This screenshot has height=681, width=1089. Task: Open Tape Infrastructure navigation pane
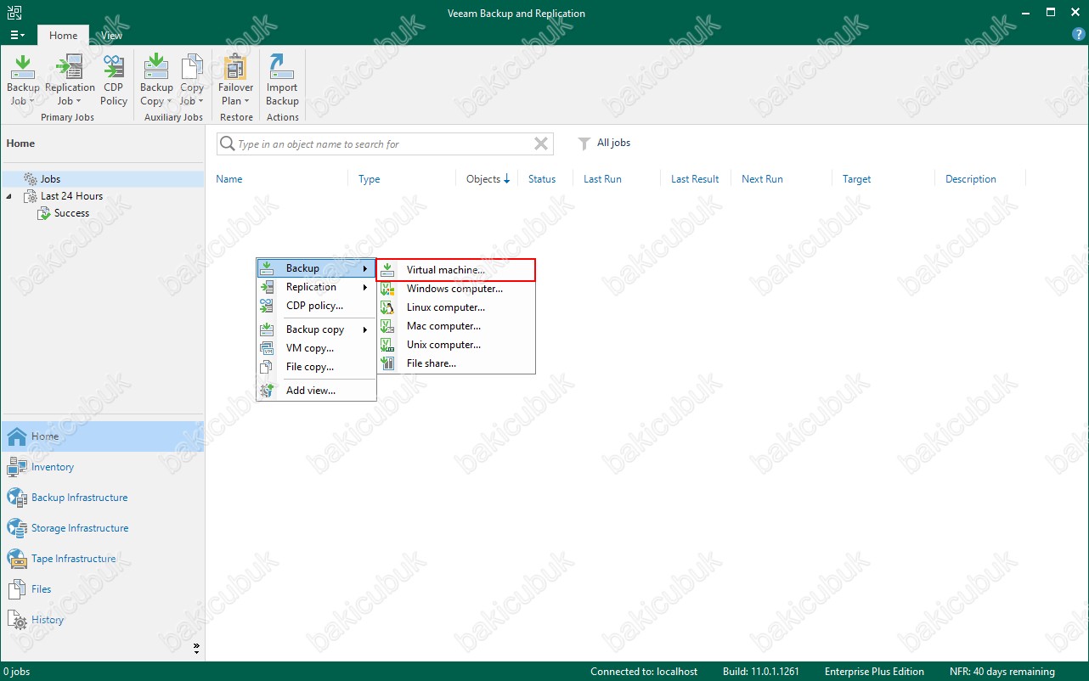[102, 559]
